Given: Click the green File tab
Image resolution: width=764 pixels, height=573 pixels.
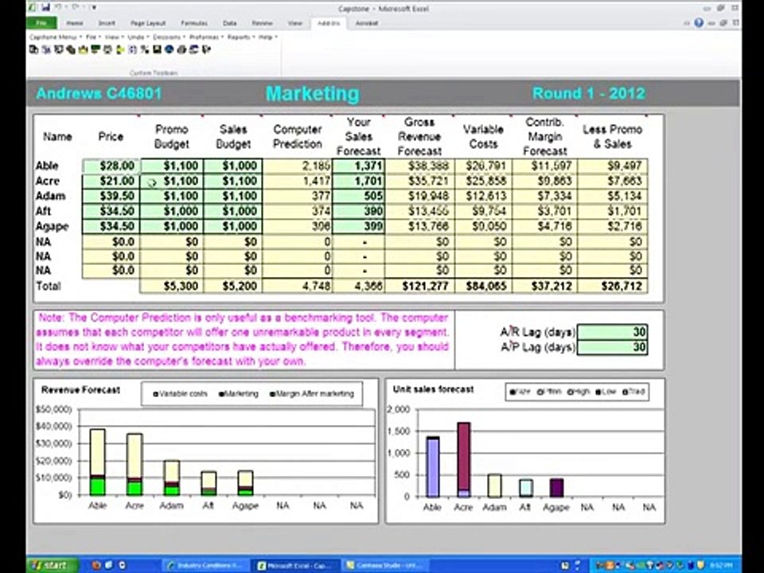Looking at the screenshot, I should [41, 23].
